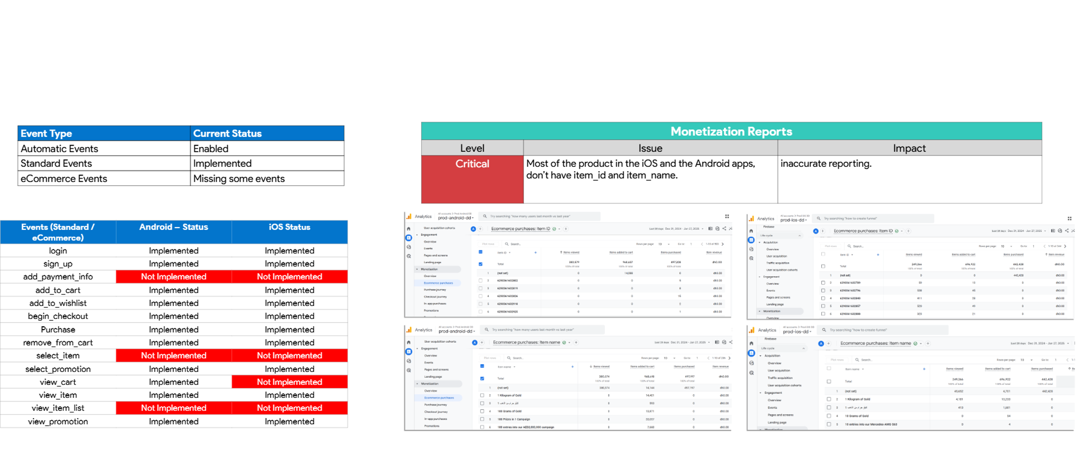Image resolution: width=1084 pixels, height=467 pixels.
Task: Open prod-ios-dd property dropdown in Item ID report
Action: [x=794, y=220]
